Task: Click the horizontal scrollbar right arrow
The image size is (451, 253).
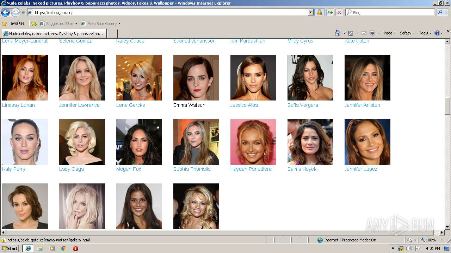Action: pos(442,233)
